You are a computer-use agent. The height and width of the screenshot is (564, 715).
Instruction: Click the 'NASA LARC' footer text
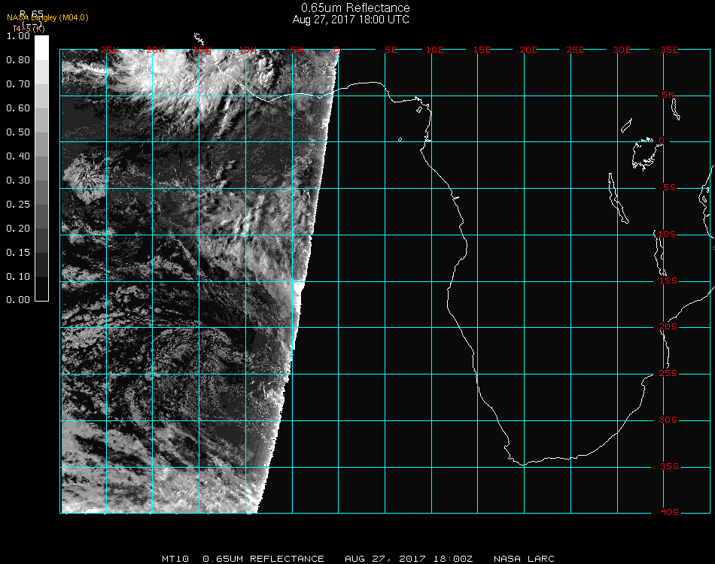click(524, 559)
